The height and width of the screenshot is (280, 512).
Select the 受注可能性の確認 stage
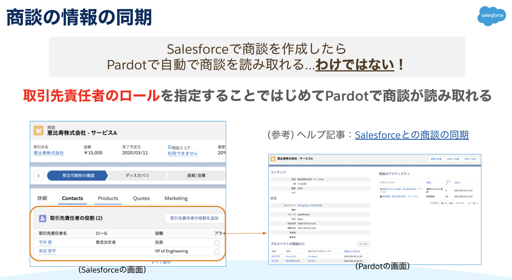click(78, 176)
